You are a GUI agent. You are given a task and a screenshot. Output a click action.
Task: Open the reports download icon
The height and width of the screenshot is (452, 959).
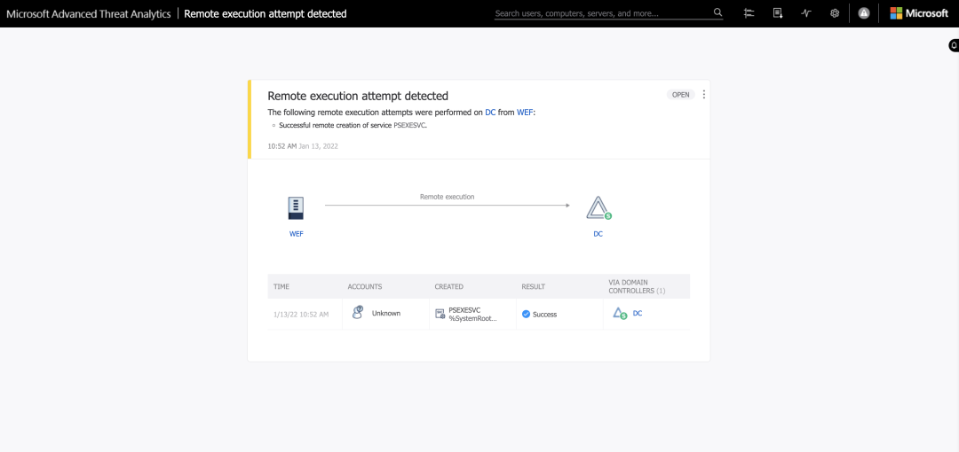[x=777, y=12]
